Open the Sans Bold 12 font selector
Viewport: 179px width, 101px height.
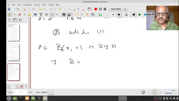point(118,9)
